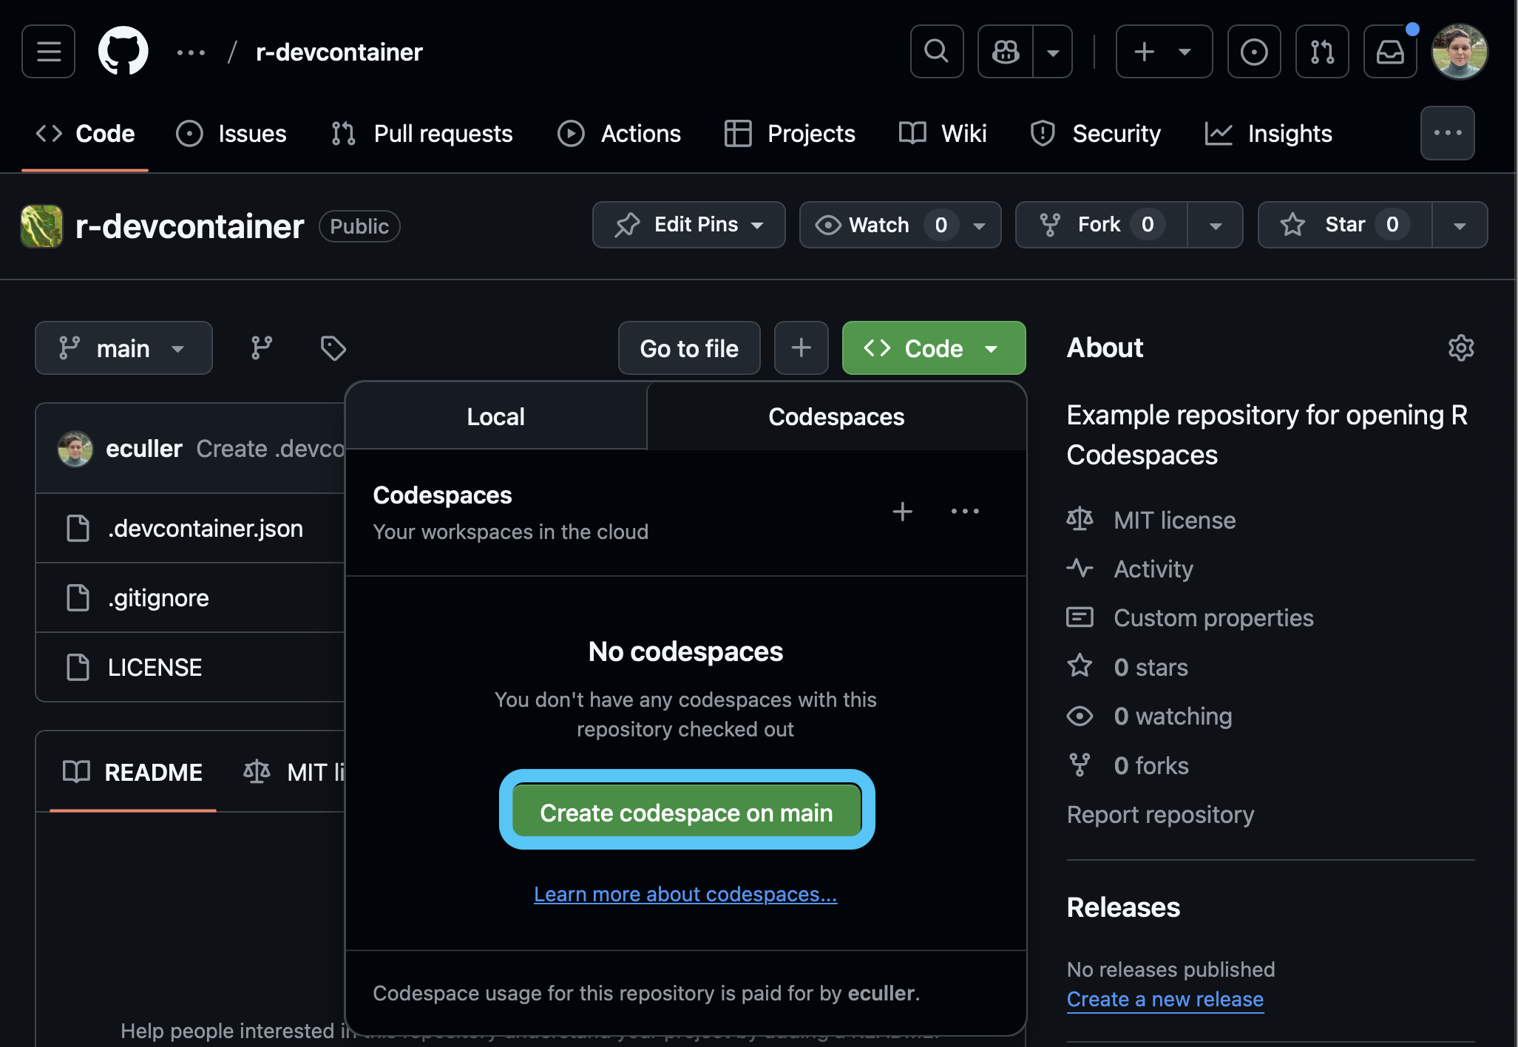Open your pull requests header icon
Viewport: 1518px width, 1047px height.
(x=1322, y=52)
